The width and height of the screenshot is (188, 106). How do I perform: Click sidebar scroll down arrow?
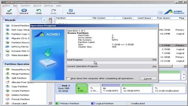(50, 103)
